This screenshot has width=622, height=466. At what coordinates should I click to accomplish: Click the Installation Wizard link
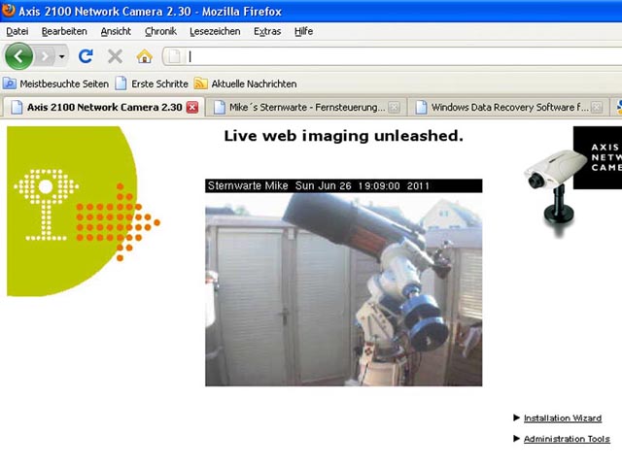563,418
